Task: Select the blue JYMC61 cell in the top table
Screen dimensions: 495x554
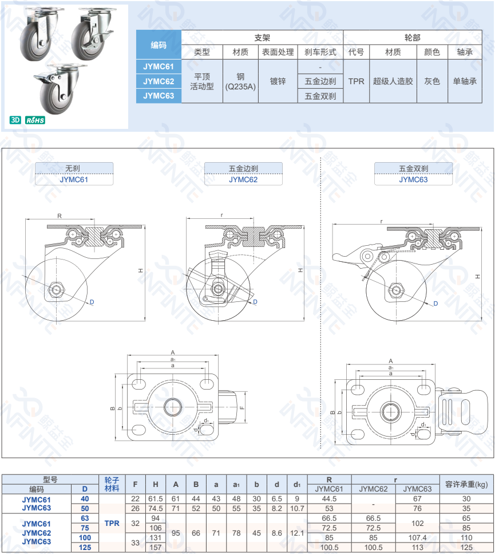Action: 159,67
